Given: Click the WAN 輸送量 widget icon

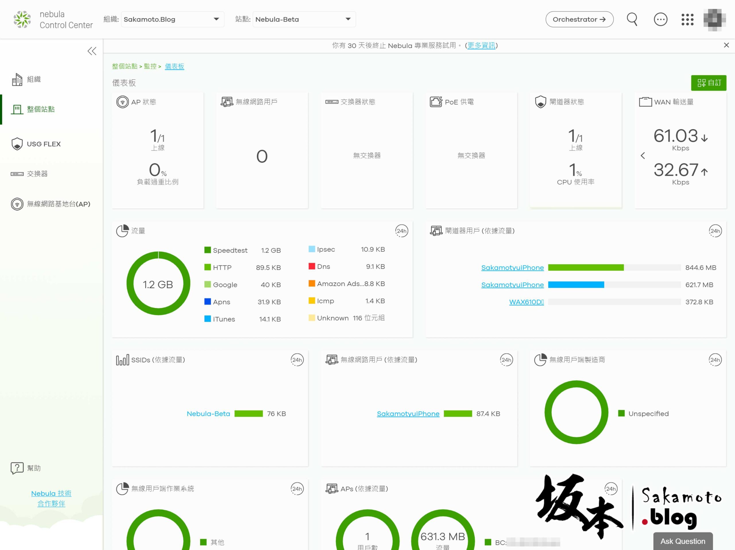Looking at the screenshot, I should click(645, 102).
